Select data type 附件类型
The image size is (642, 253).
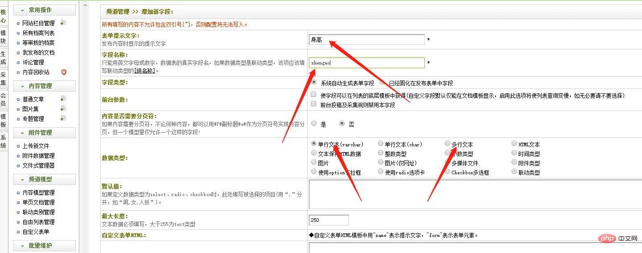[x=514, y=162]
